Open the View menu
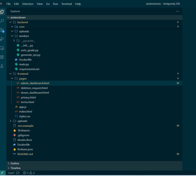196x176 pixels. tap(40, 4)
